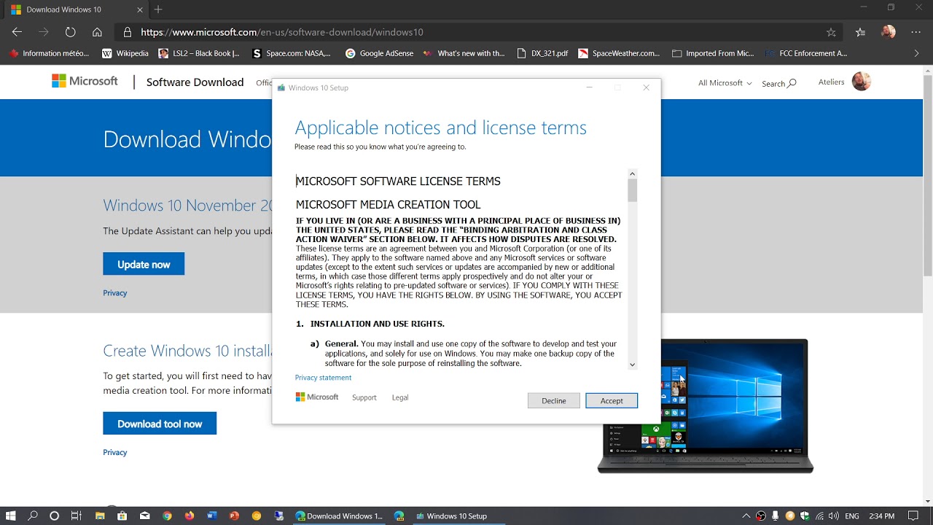Add page to favorites with the star icon
Viewport: 933px width, 525px height.
(831, 32)
